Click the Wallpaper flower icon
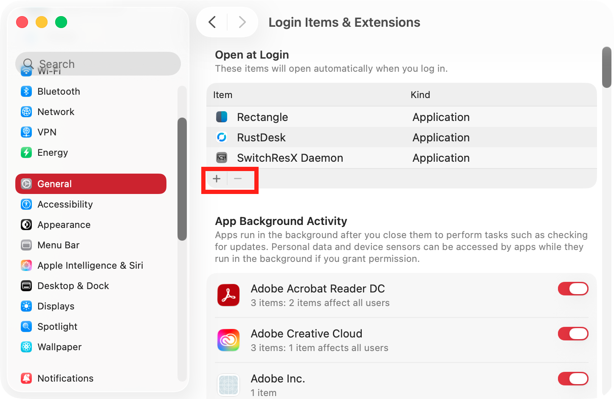 [26, 347]
